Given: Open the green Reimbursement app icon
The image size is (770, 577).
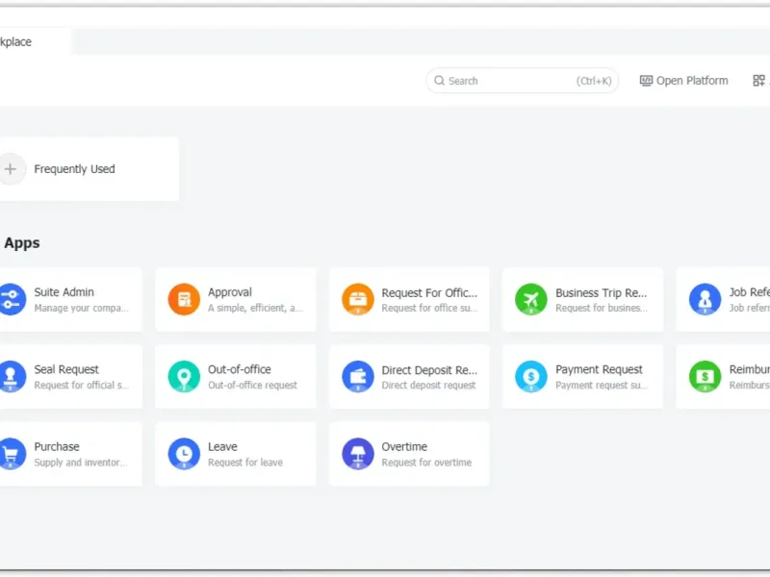Looking at the screenshot, I should (705, 376).
